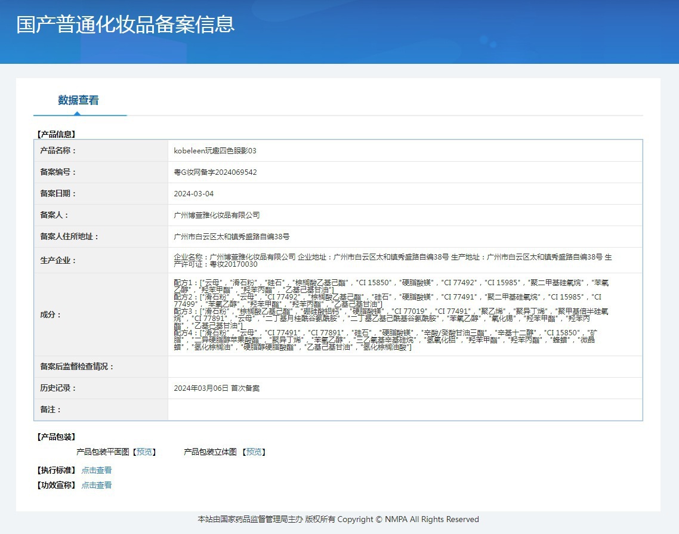679x534 pixels.
Task: Click the 【产品包装】 section heading
Action: [x=56, y=437]
